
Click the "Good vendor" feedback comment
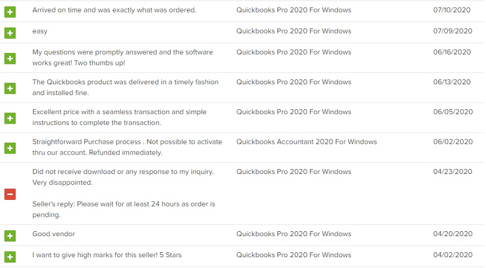tap(53, 234)
